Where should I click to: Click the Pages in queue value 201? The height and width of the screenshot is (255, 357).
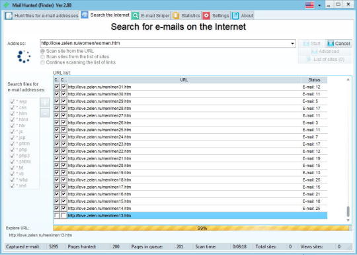180,246
